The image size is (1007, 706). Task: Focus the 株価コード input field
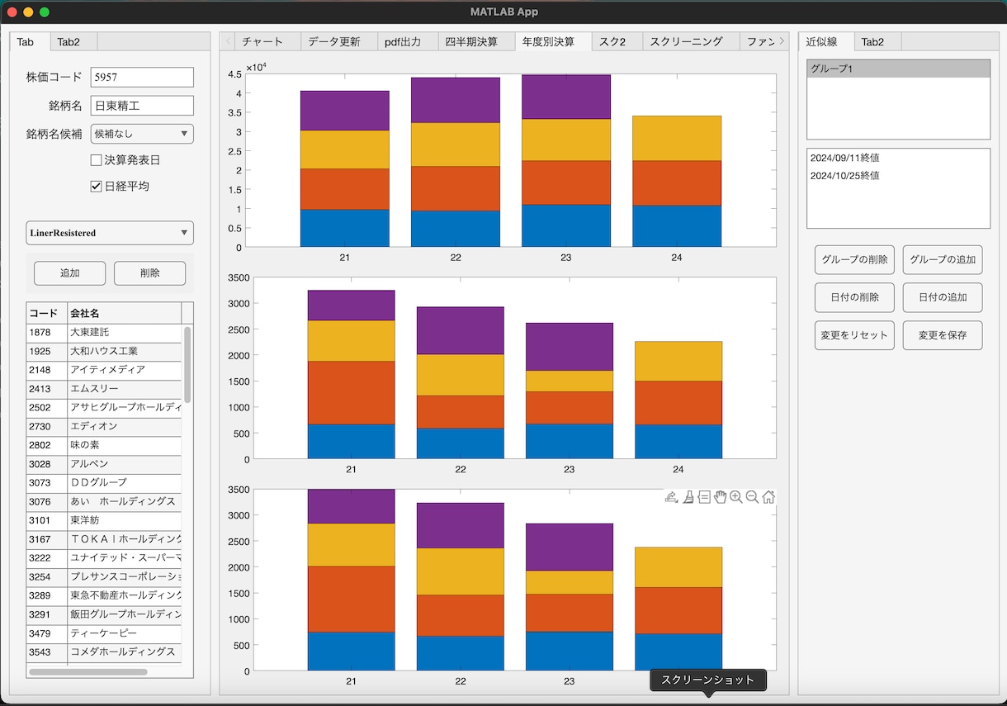click(142, 77)
